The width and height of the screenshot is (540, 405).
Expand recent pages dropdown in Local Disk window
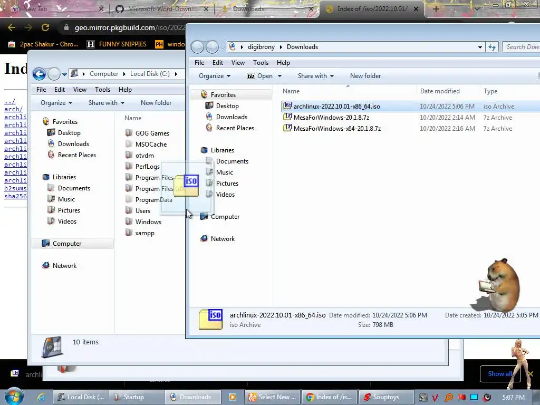(64, 74)
